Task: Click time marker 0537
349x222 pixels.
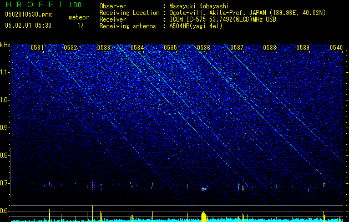Action: [237, 48]
